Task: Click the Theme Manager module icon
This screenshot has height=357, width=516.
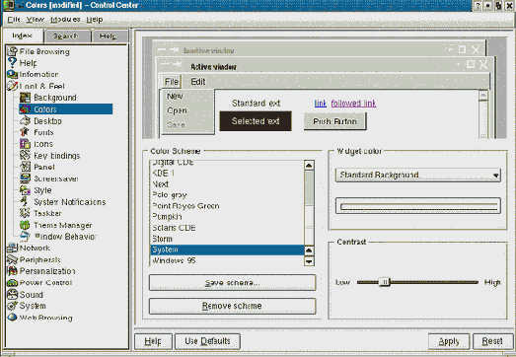Action: 25,225
